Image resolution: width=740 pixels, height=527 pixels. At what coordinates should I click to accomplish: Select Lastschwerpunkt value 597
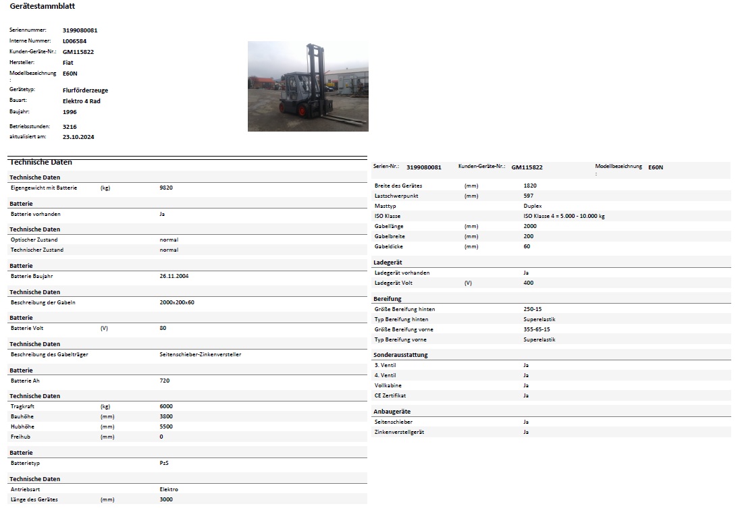pos(528,196)
